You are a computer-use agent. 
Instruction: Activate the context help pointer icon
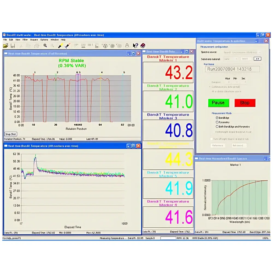135,46
